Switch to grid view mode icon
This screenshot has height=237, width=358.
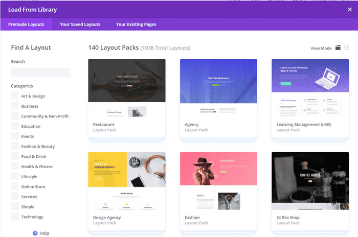(x=338, y=48)
